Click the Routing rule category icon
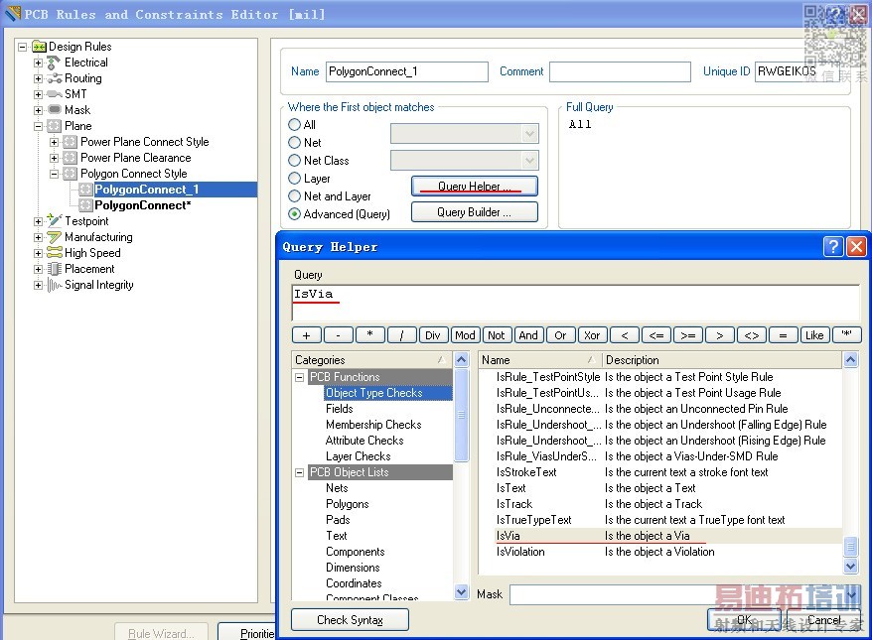The height and width of the screenshot is (640, 872). click(x=54, y=78)
